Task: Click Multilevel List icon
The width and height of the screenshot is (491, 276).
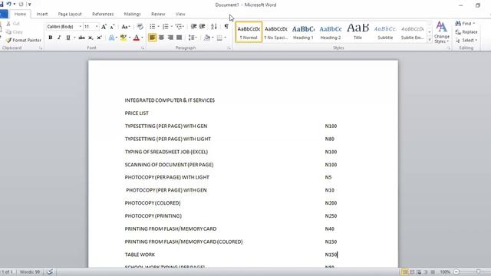Action: (179, 27)
